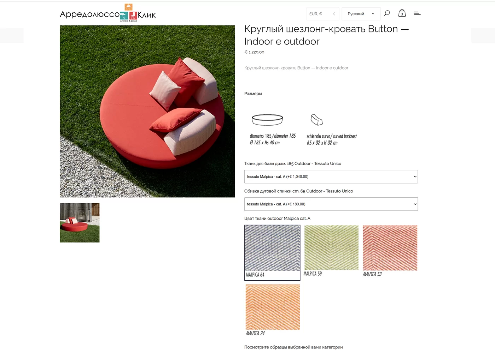Screen dimensions: 495x353
Task: Pick the Malpica 53 red fabric swatch
Action: coord(390,251)
